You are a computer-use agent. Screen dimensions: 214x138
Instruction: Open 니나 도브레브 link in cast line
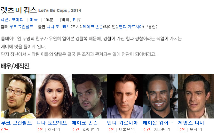[x=59, y=27]
